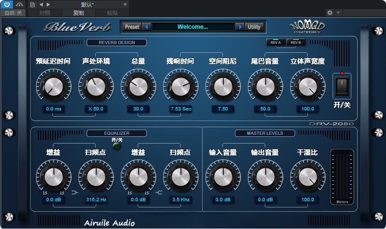
Task: Click the 对照 compare button
Action: pos(45,13)
